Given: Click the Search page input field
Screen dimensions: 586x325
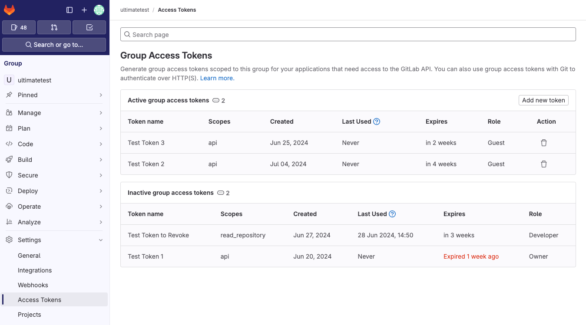Looking at the screenshot, I should tap(348, 34).
